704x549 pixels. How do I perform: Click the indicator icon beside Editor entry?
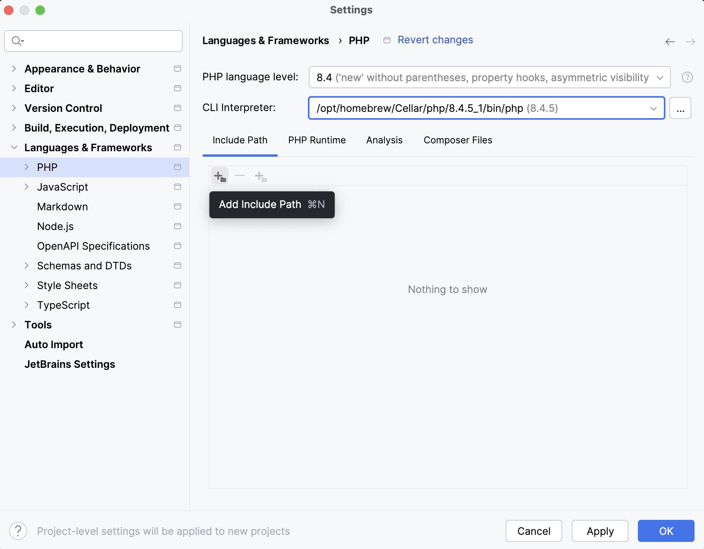[x=177, y=88]
